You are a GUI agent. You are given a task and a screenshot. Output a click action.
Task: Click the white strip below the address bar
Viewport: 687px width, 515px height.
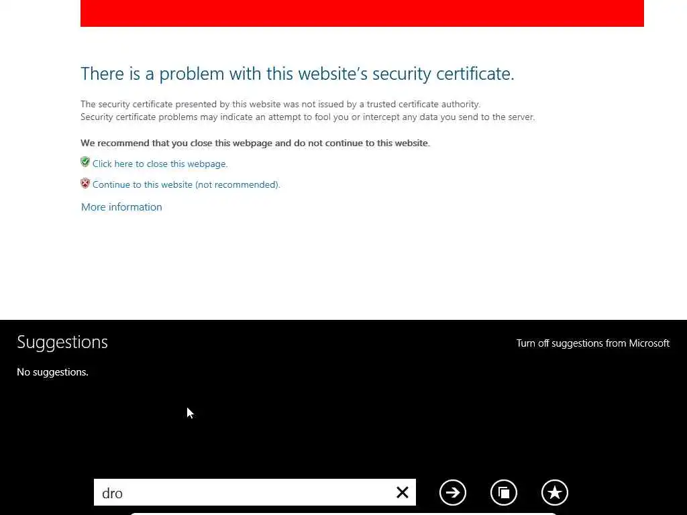click(343, 514)
